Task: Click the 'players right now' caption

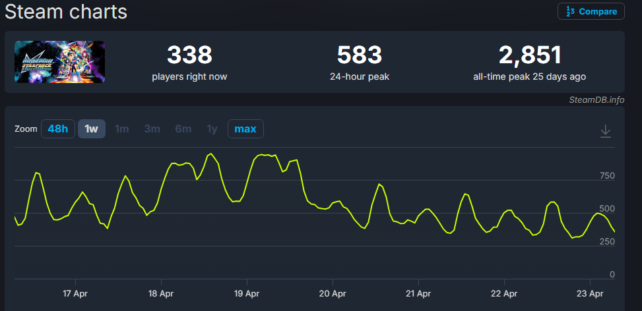Action: [189, 76]
